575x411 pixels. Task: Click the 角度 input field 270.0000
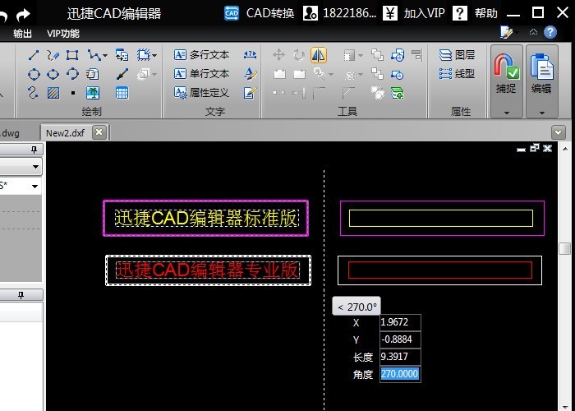400,374
